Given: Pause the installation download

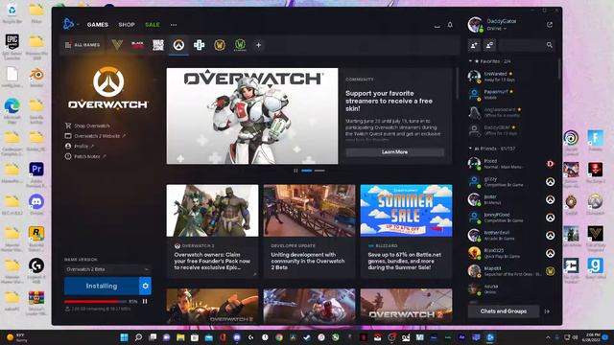Looking at the screenshot, I should coord(145,301).
